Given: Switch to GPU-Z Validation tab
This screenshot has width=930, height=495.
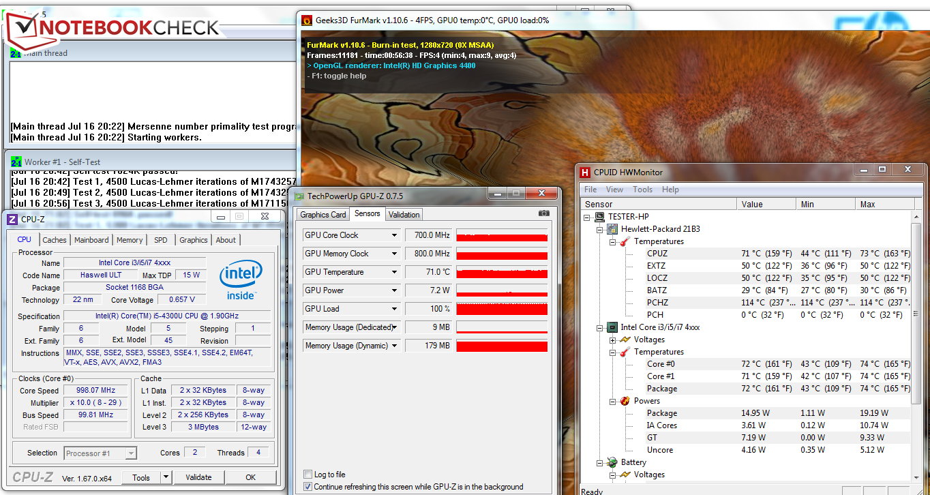Looking at the screenshot, I should [404, 215].
